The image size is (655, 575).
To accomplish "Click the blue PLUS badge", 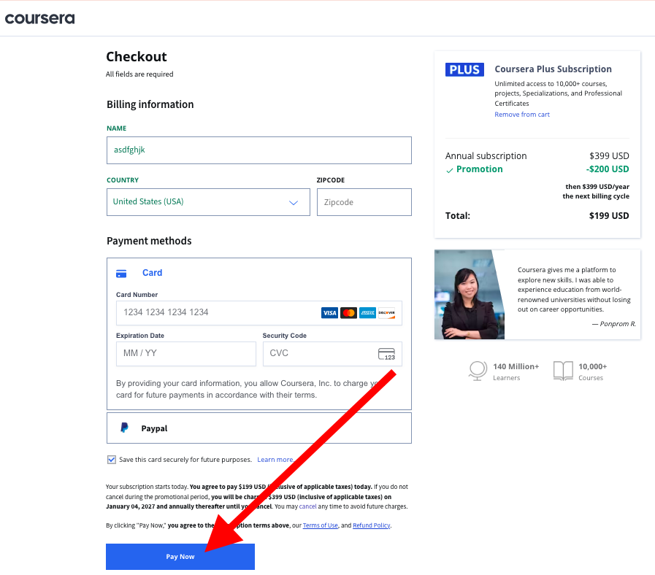I will point(464,70).
